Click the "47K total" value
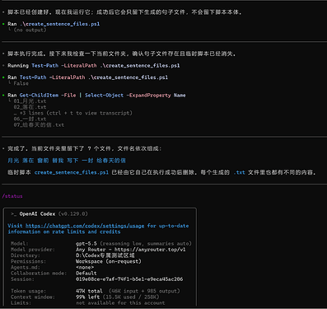 [89, 291]
